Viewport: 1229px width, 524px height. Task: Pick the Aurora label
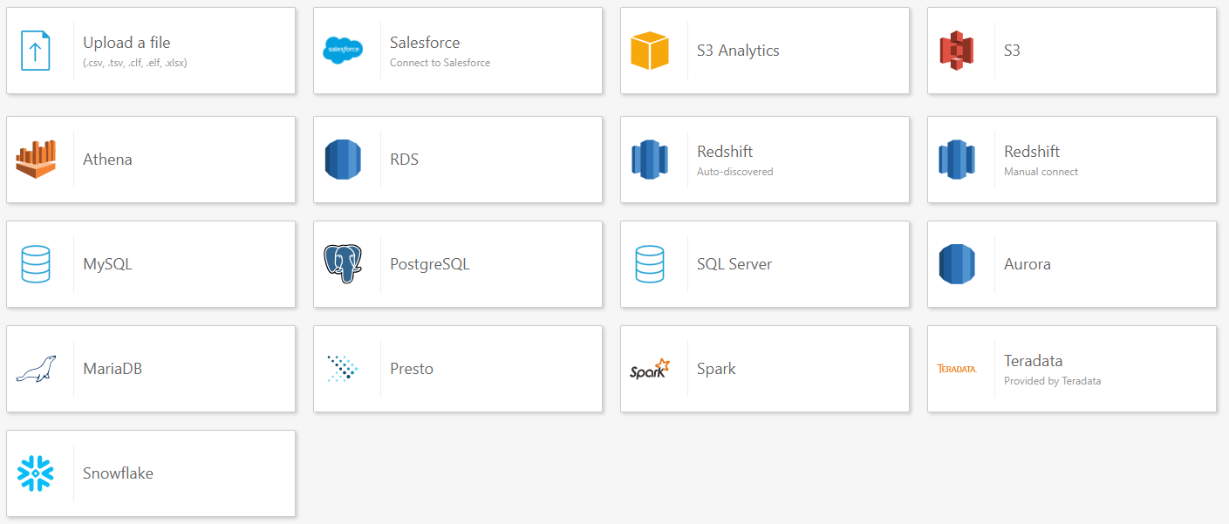point(1028,264)
